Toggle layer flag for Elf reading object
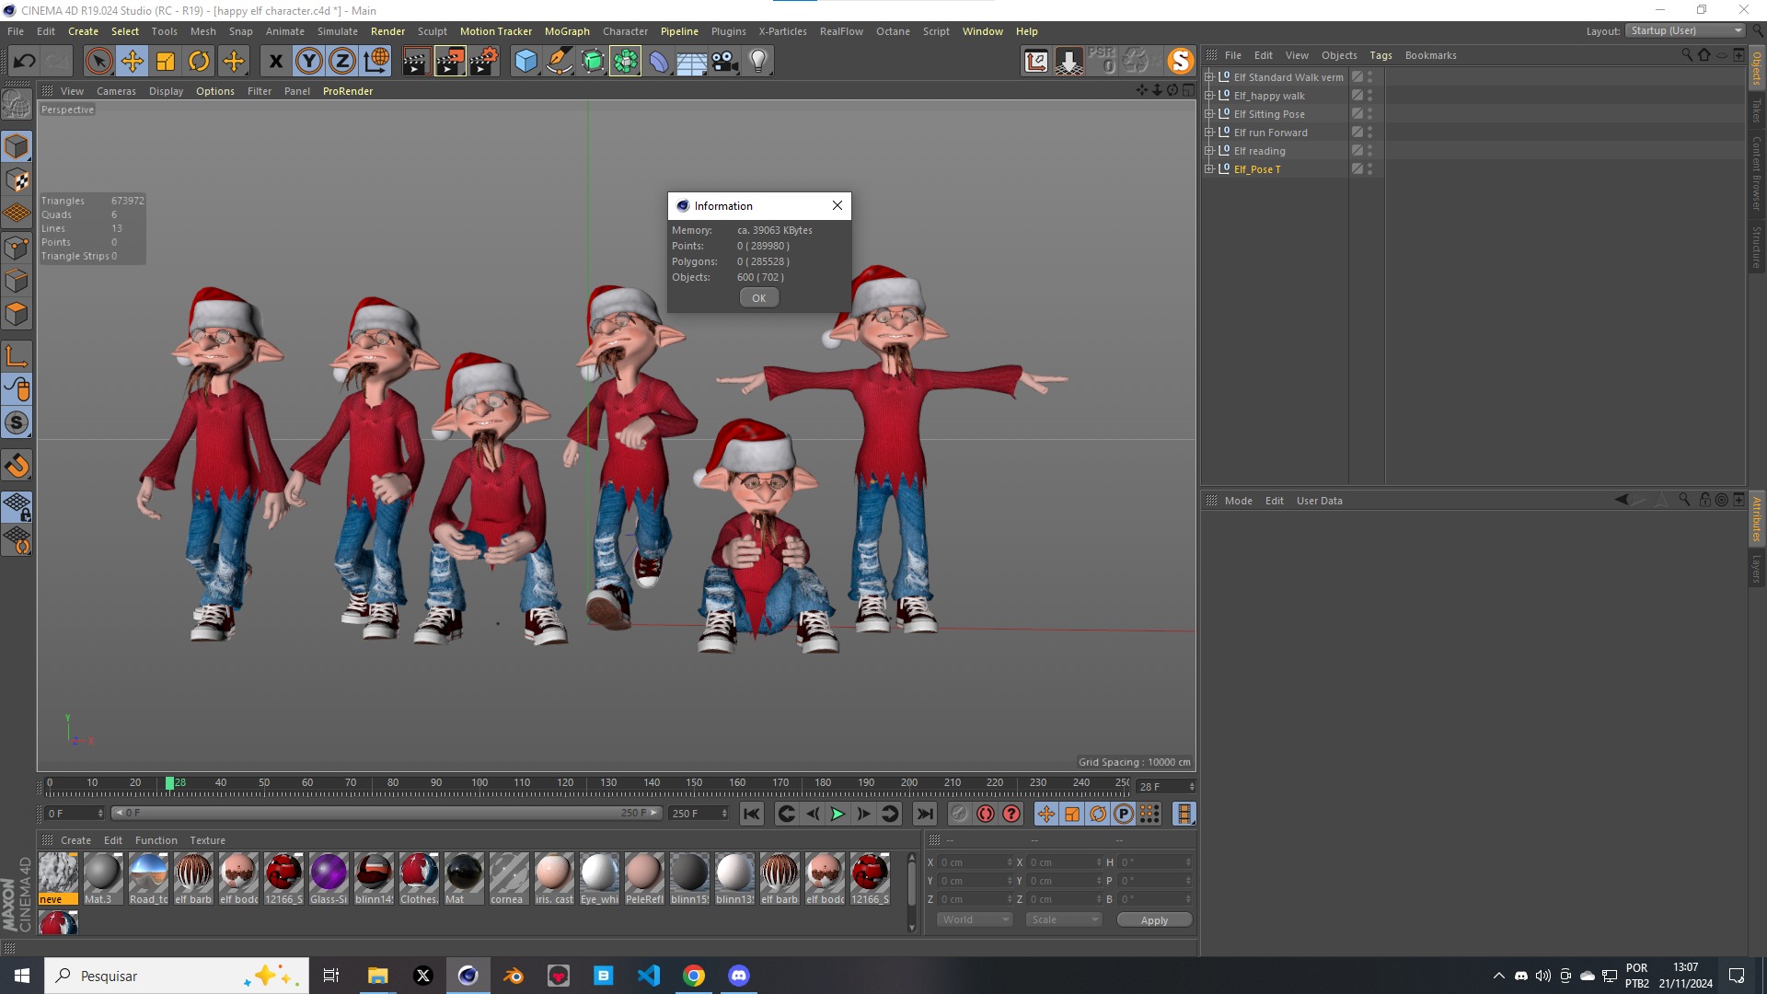The height and width of the screenshot is (994, 1767). click(x=1357, y=151)
